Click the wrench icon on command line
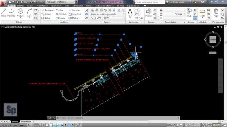The image size is (227, 127). click(x=54, y=118)
